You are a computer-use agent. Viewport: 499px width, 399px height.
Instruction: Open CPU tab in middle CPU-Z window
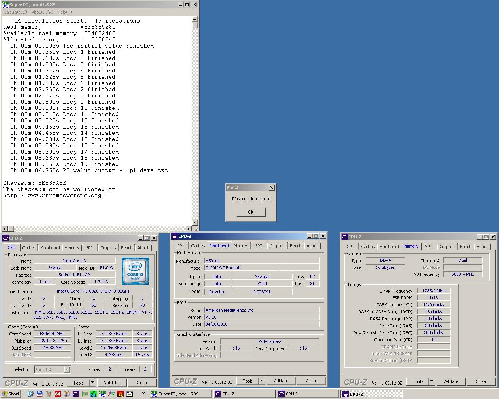181,246
